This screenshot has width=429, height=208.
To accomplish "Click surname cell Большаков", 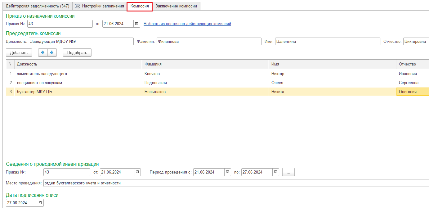I will [205, 92].
